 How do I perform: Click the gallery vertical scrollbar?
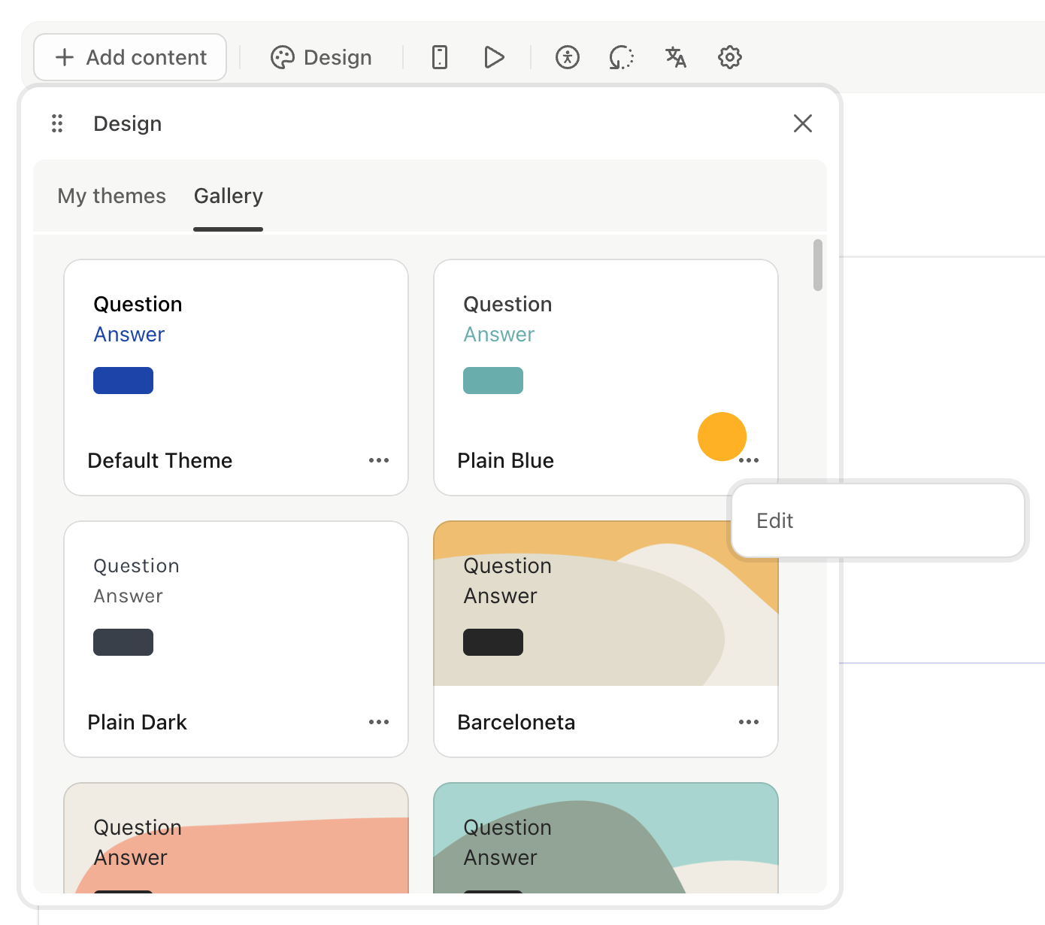(x=818, y=265)
